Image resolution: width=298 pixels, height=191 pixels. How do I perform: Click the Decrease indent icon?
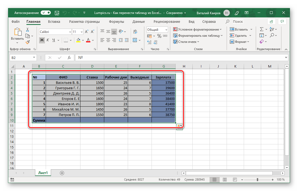121,40
